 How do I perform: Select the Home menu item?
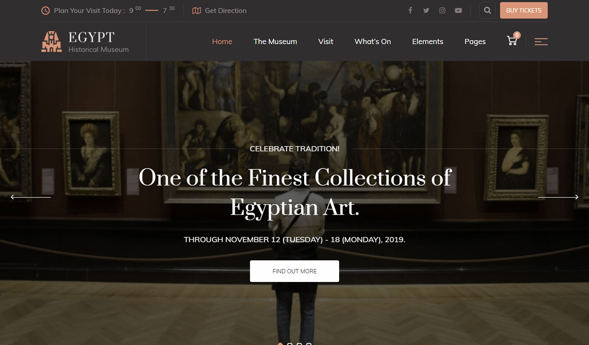[222, 41]
